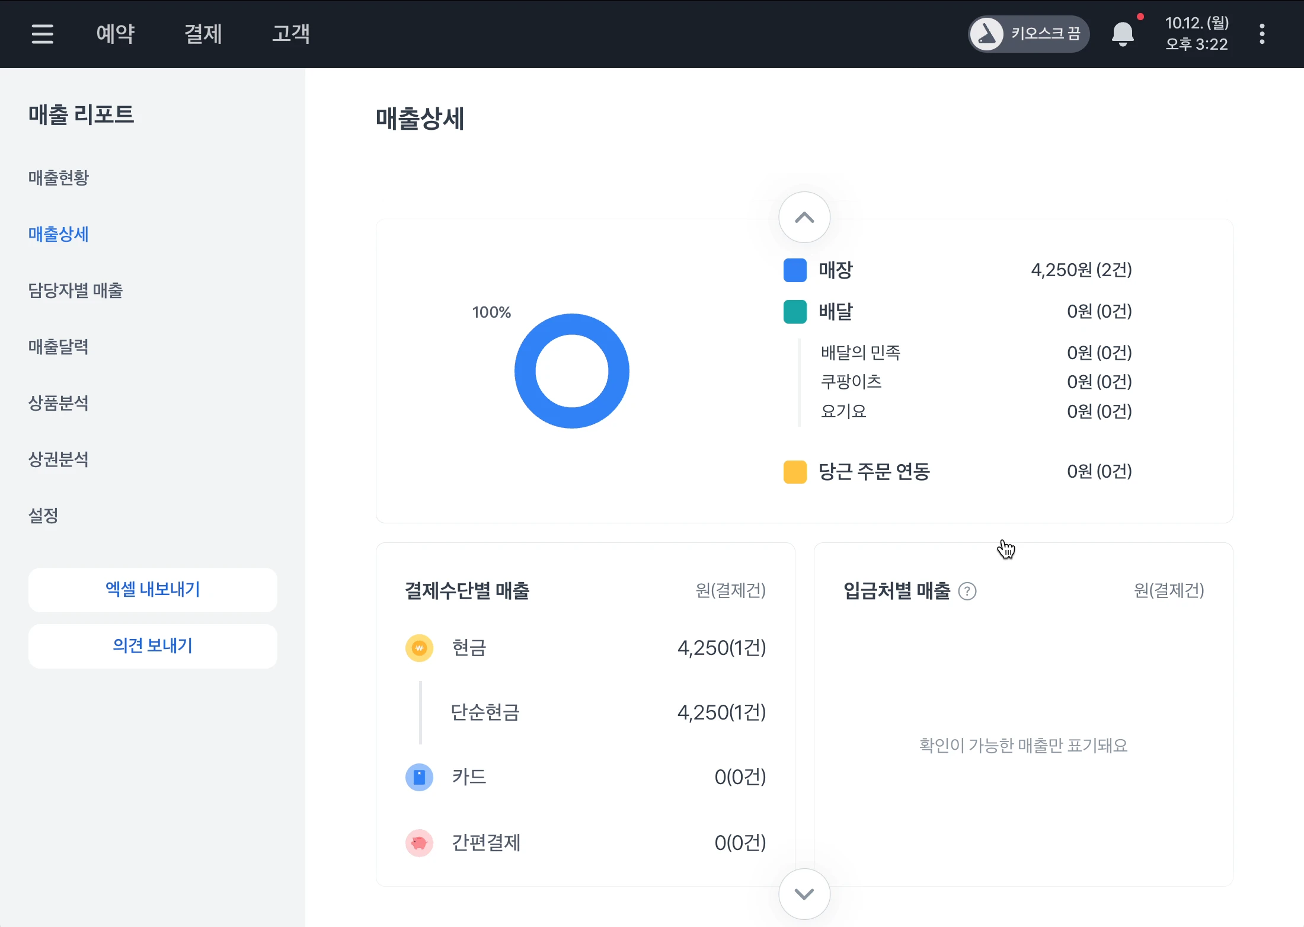Open the notification bell

click(1123, 34)
